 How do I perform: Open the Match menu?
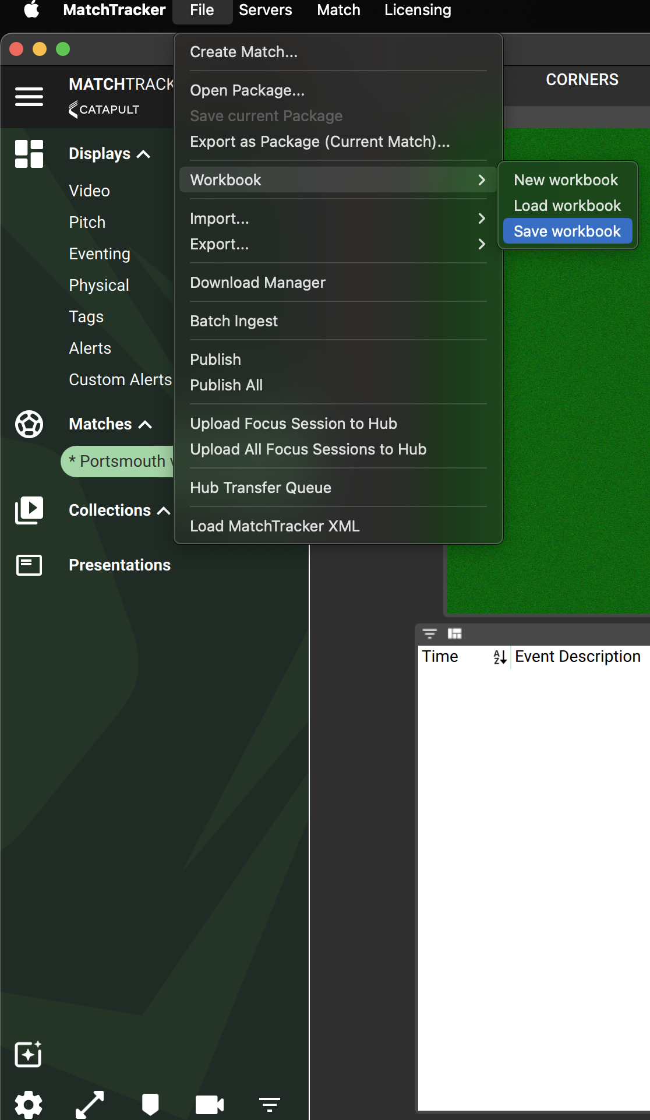(338, 10)
